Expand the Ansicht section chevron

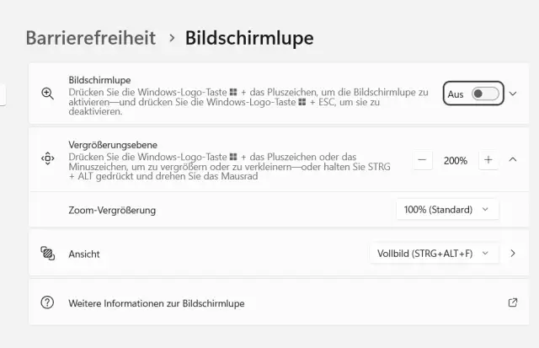[x=513, y=253]
